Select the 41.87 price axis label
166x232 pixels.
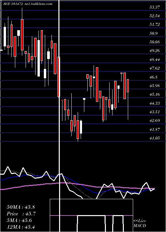click(155, 129)
